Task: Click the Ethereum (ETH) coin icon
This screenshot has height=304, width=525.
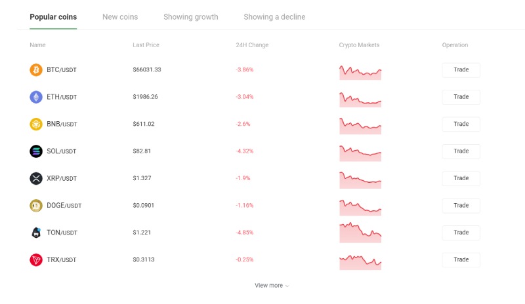Action: coord(36,97)
